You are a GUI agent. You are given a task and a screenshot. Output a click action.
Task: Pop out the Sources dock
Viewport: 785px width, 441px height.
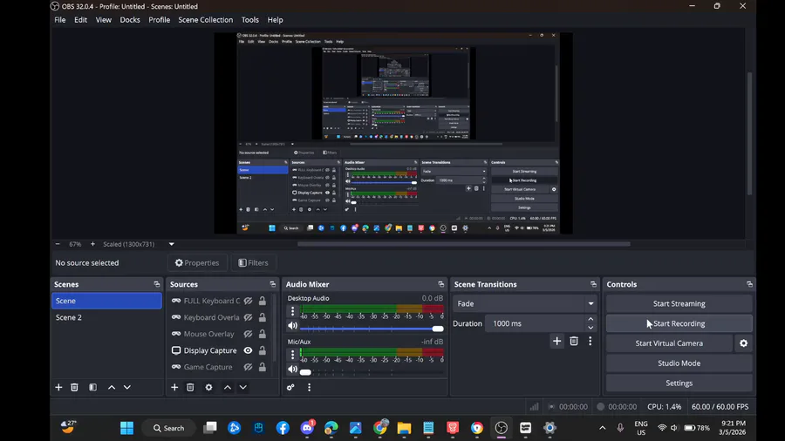tap(272, 284)
